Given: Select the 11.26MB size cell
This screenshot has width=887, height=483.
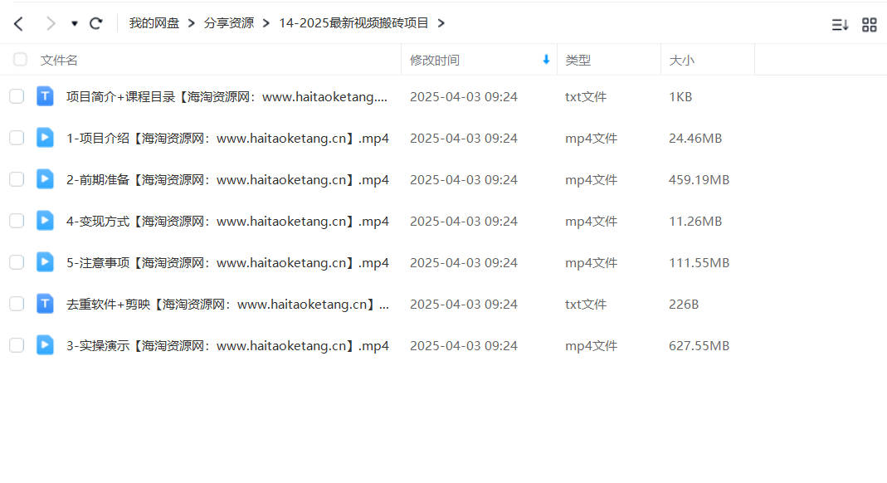Looking at the screenshot, I should (695, 221).
